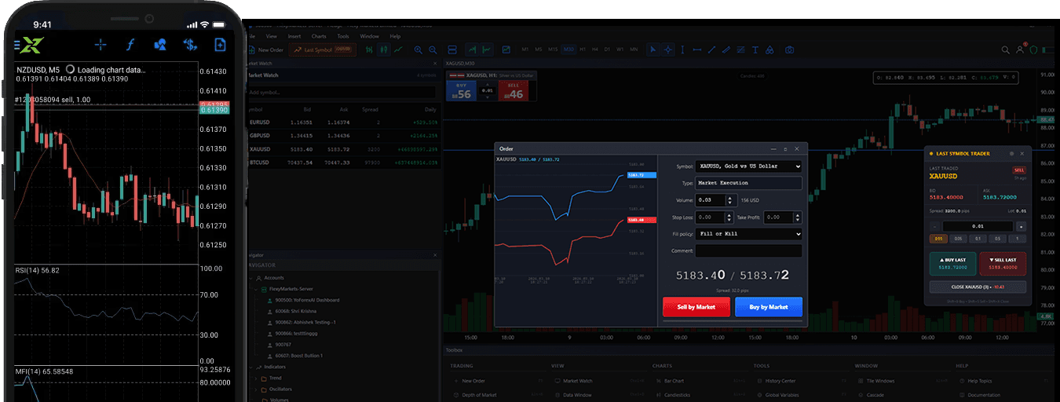1060x402 pixels.
Task: Select the equidistant channel tool
Action: click(726, 49)
